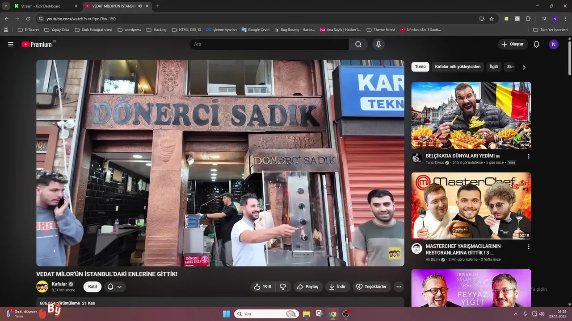Viewport: 572px width, 321px height.
Task: Open Yapay Zeka bookmarks folder
Action: coord(56,30)
